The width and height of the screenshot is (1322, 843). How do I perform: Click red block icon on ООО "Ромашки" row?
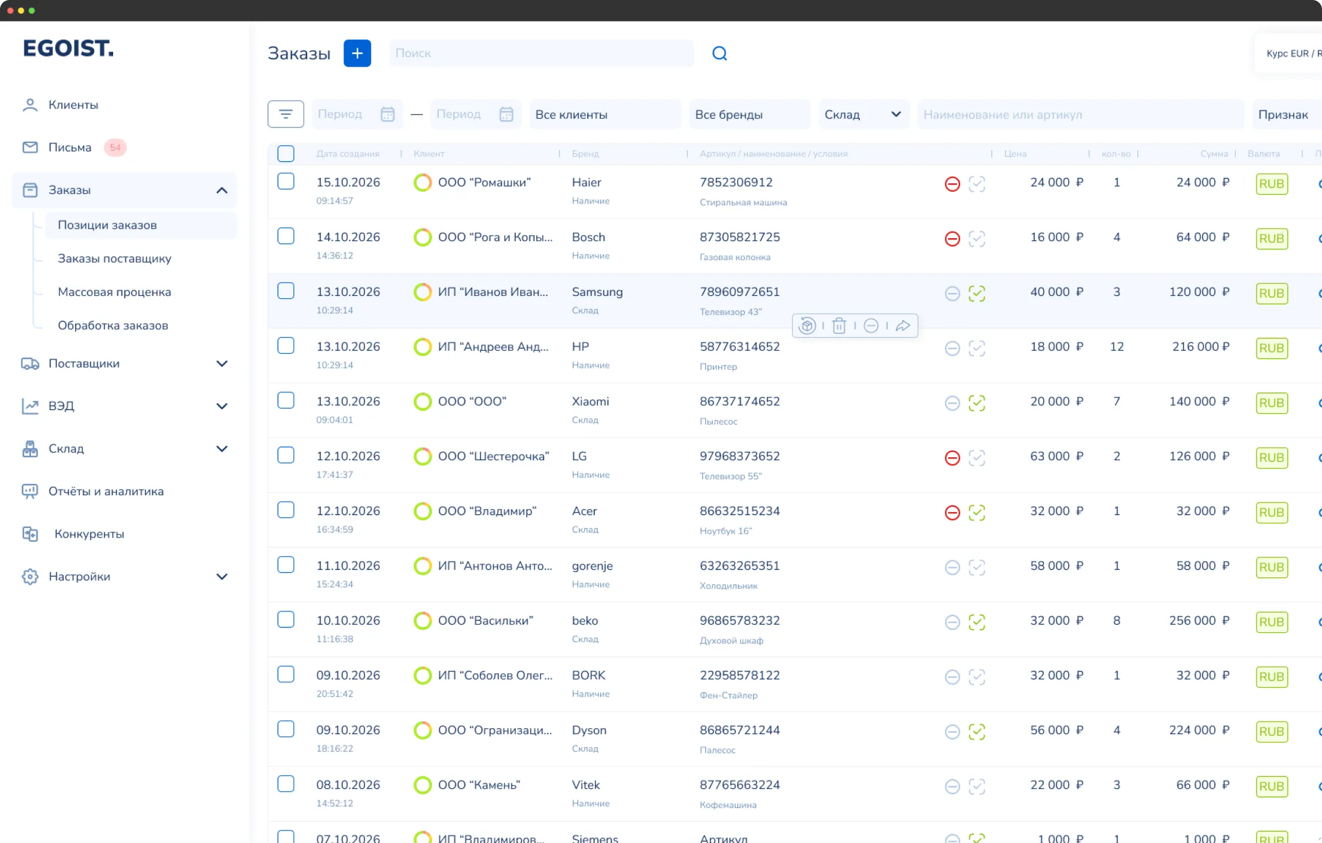click(x=952, y=184)
